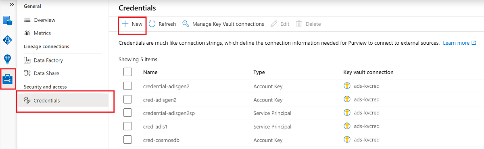Click key vault icon in credential-adlsgen2 row
The width and height of the screenshot is (484, 149).
tap(346, 86)
